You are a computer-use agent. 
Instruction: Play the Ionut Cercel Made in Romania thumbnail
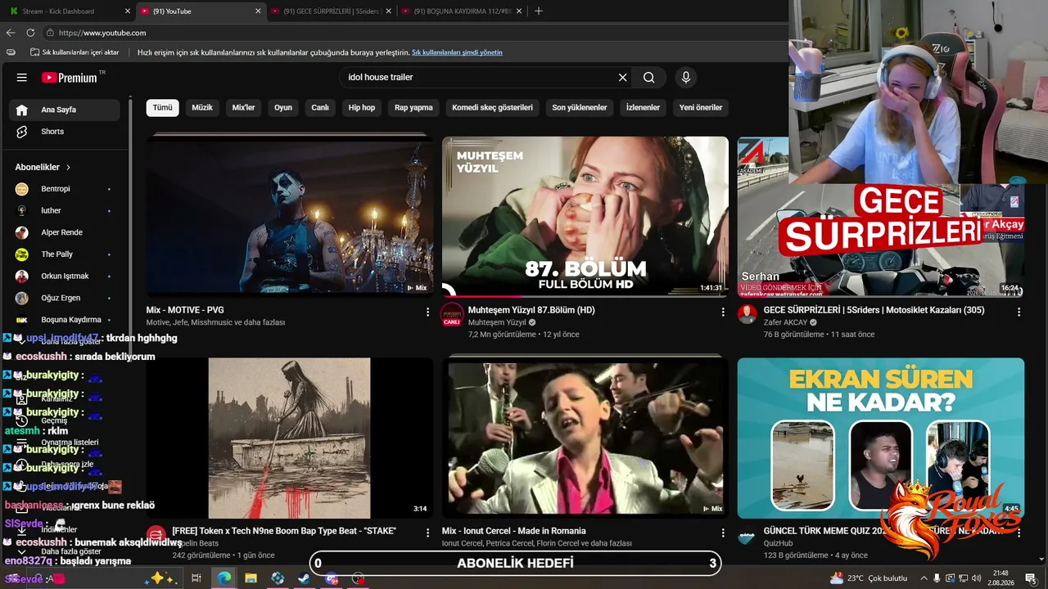point(585,438)
